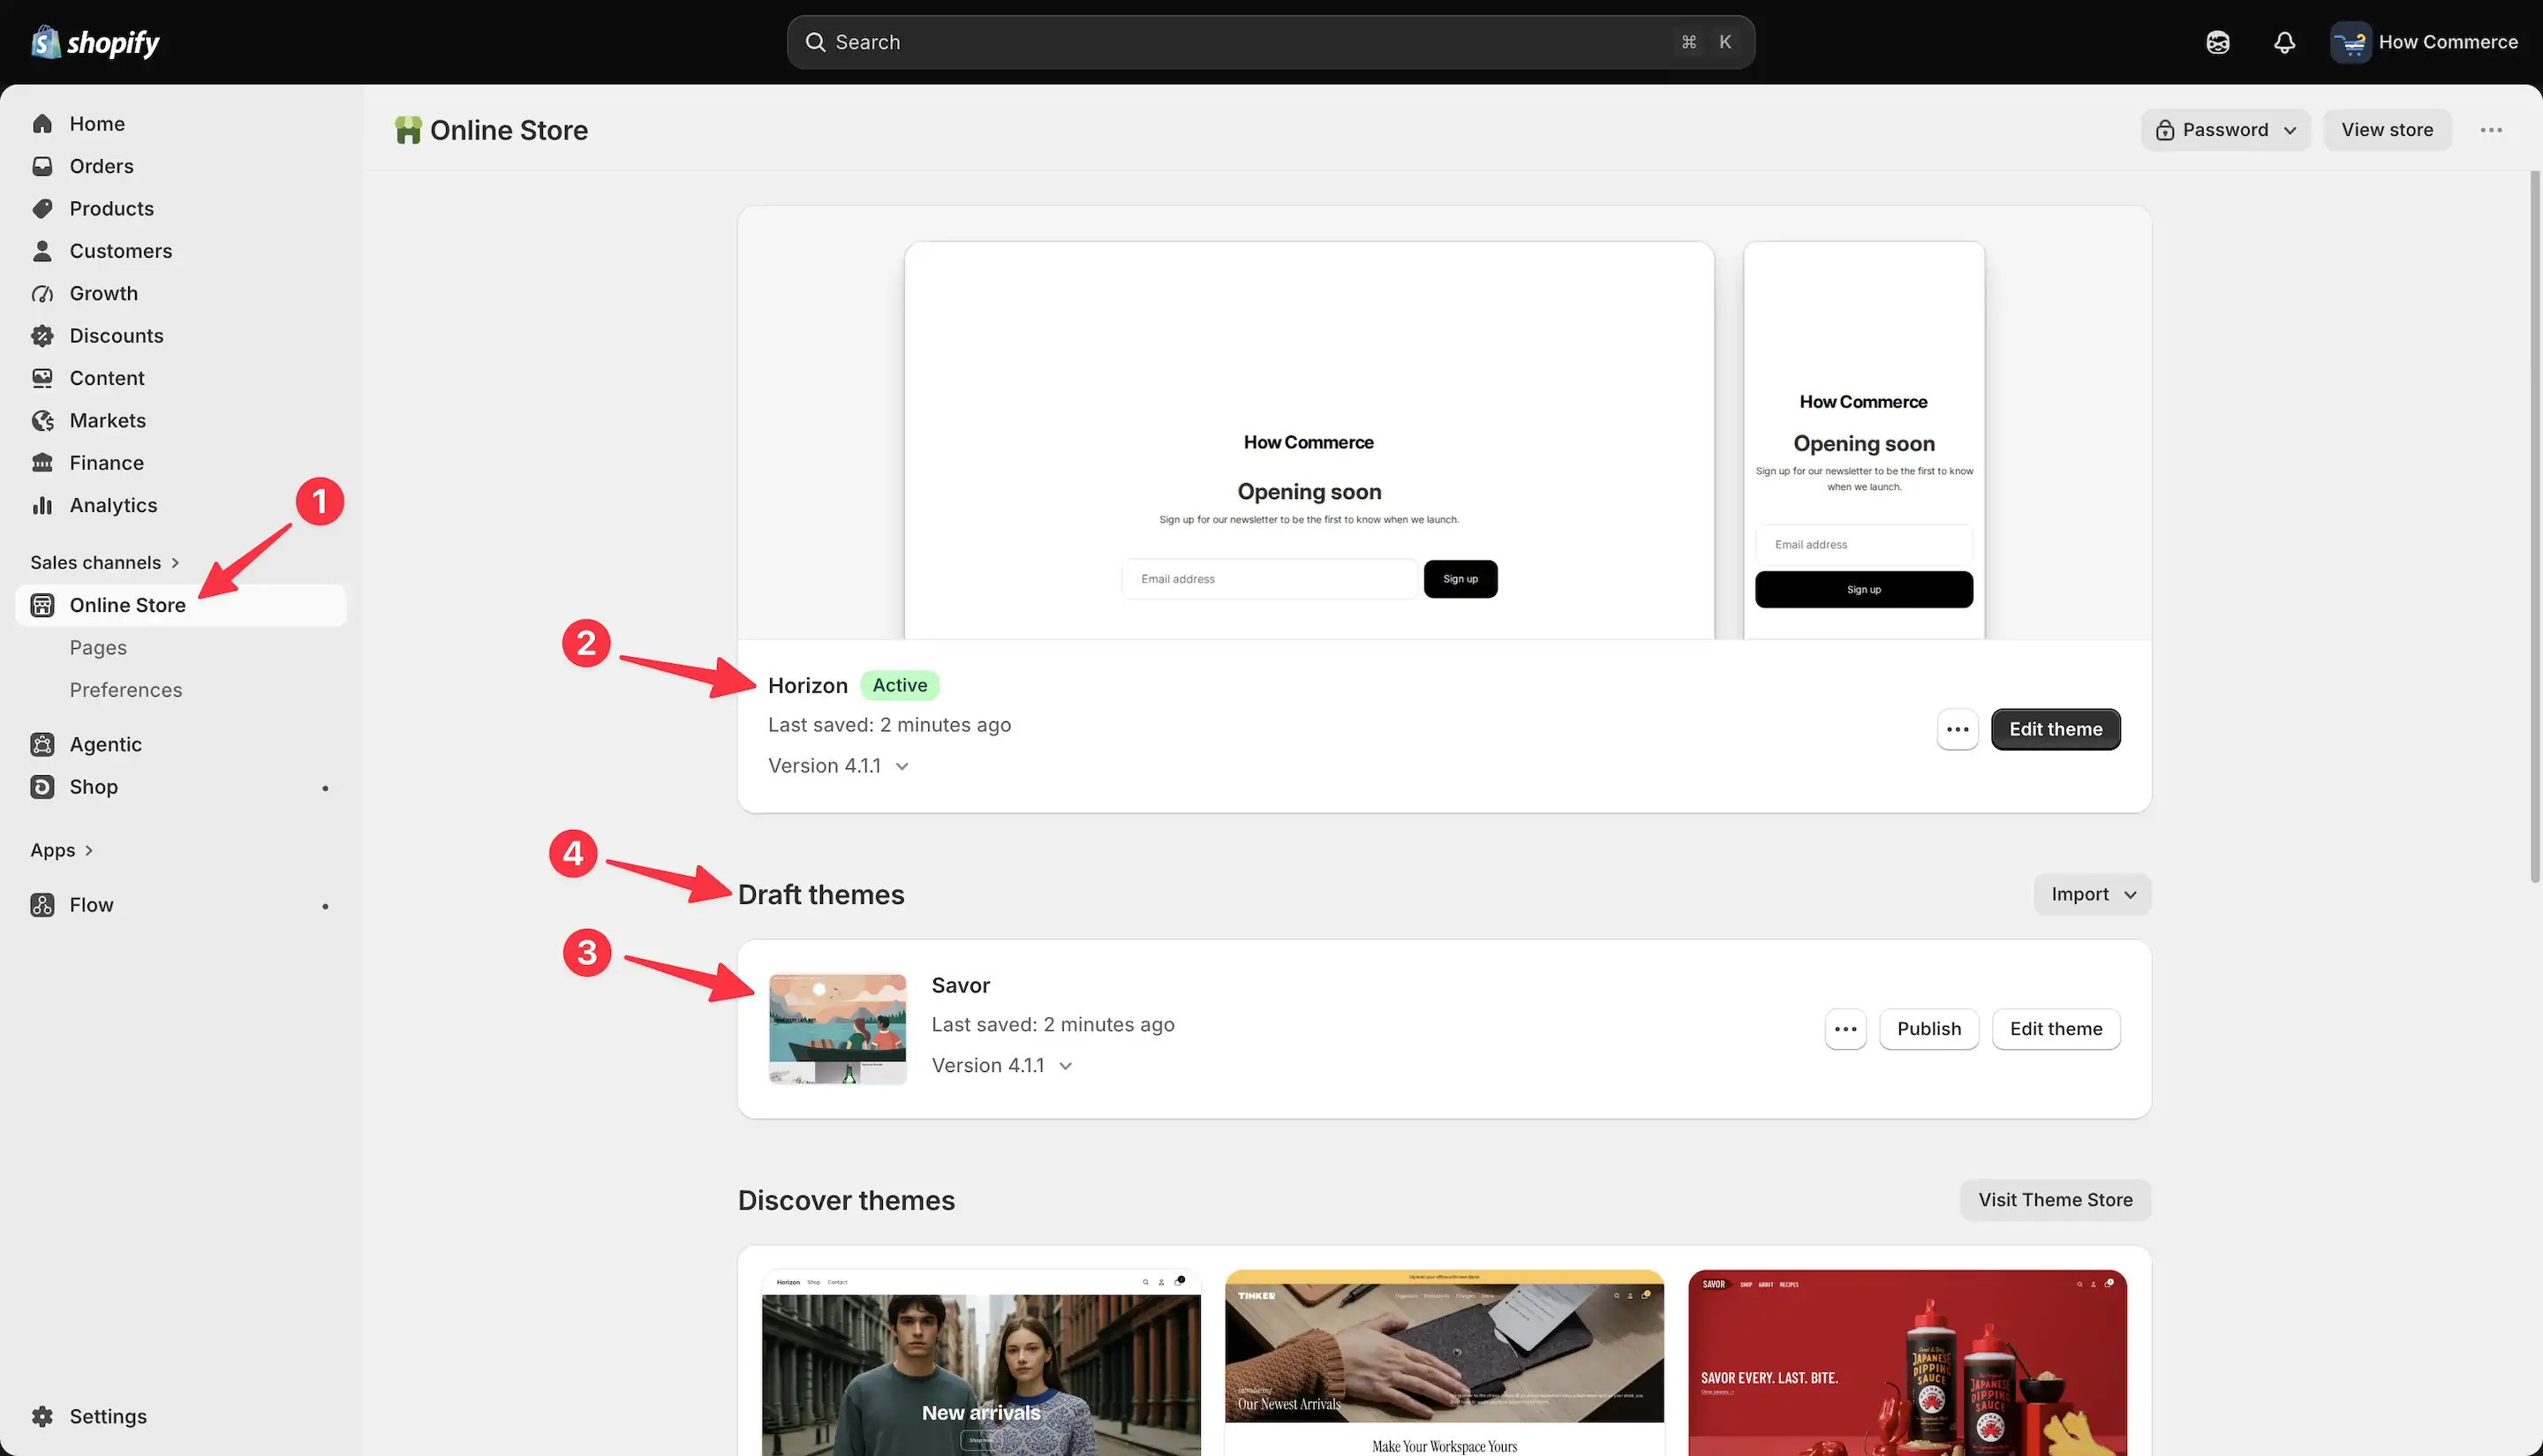Click the Analytics bar chart icon
Viewport: 2543px width, 1456px height.
click(42, 505)
